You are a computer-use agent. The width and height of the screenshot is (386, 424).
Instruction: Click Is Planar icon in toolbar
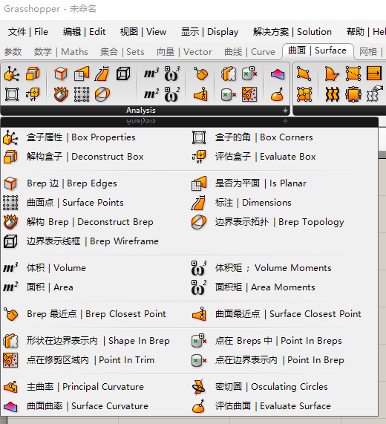pos(82,74)
